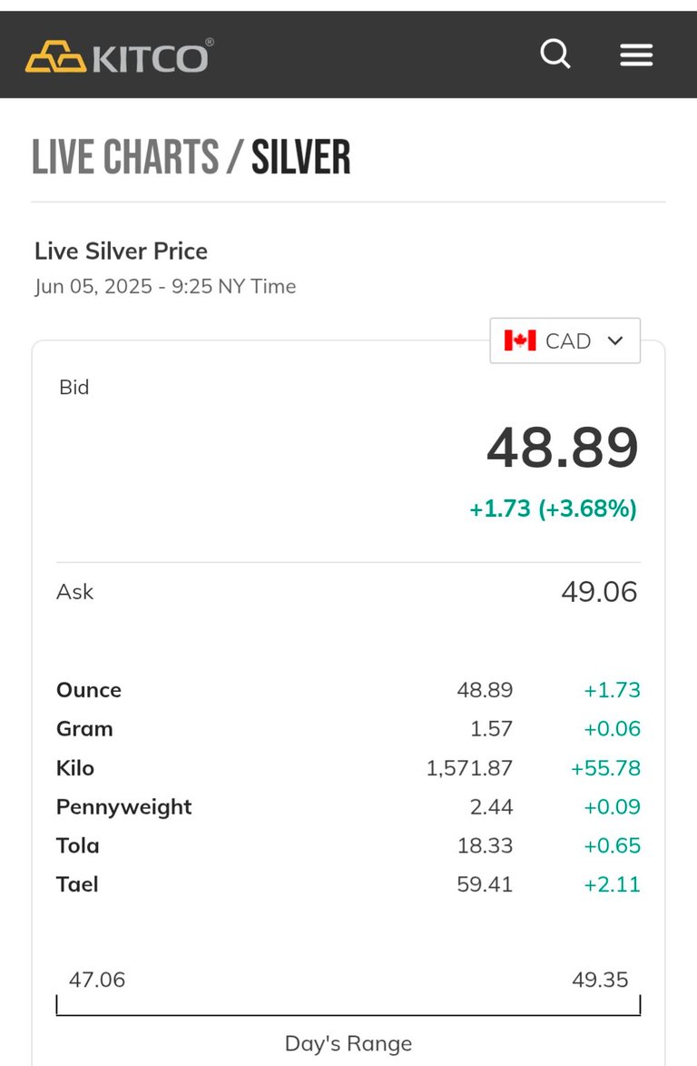Click the Kitco gold bars logo
This screenshot has height=1066, width=697.
(55, 56)
